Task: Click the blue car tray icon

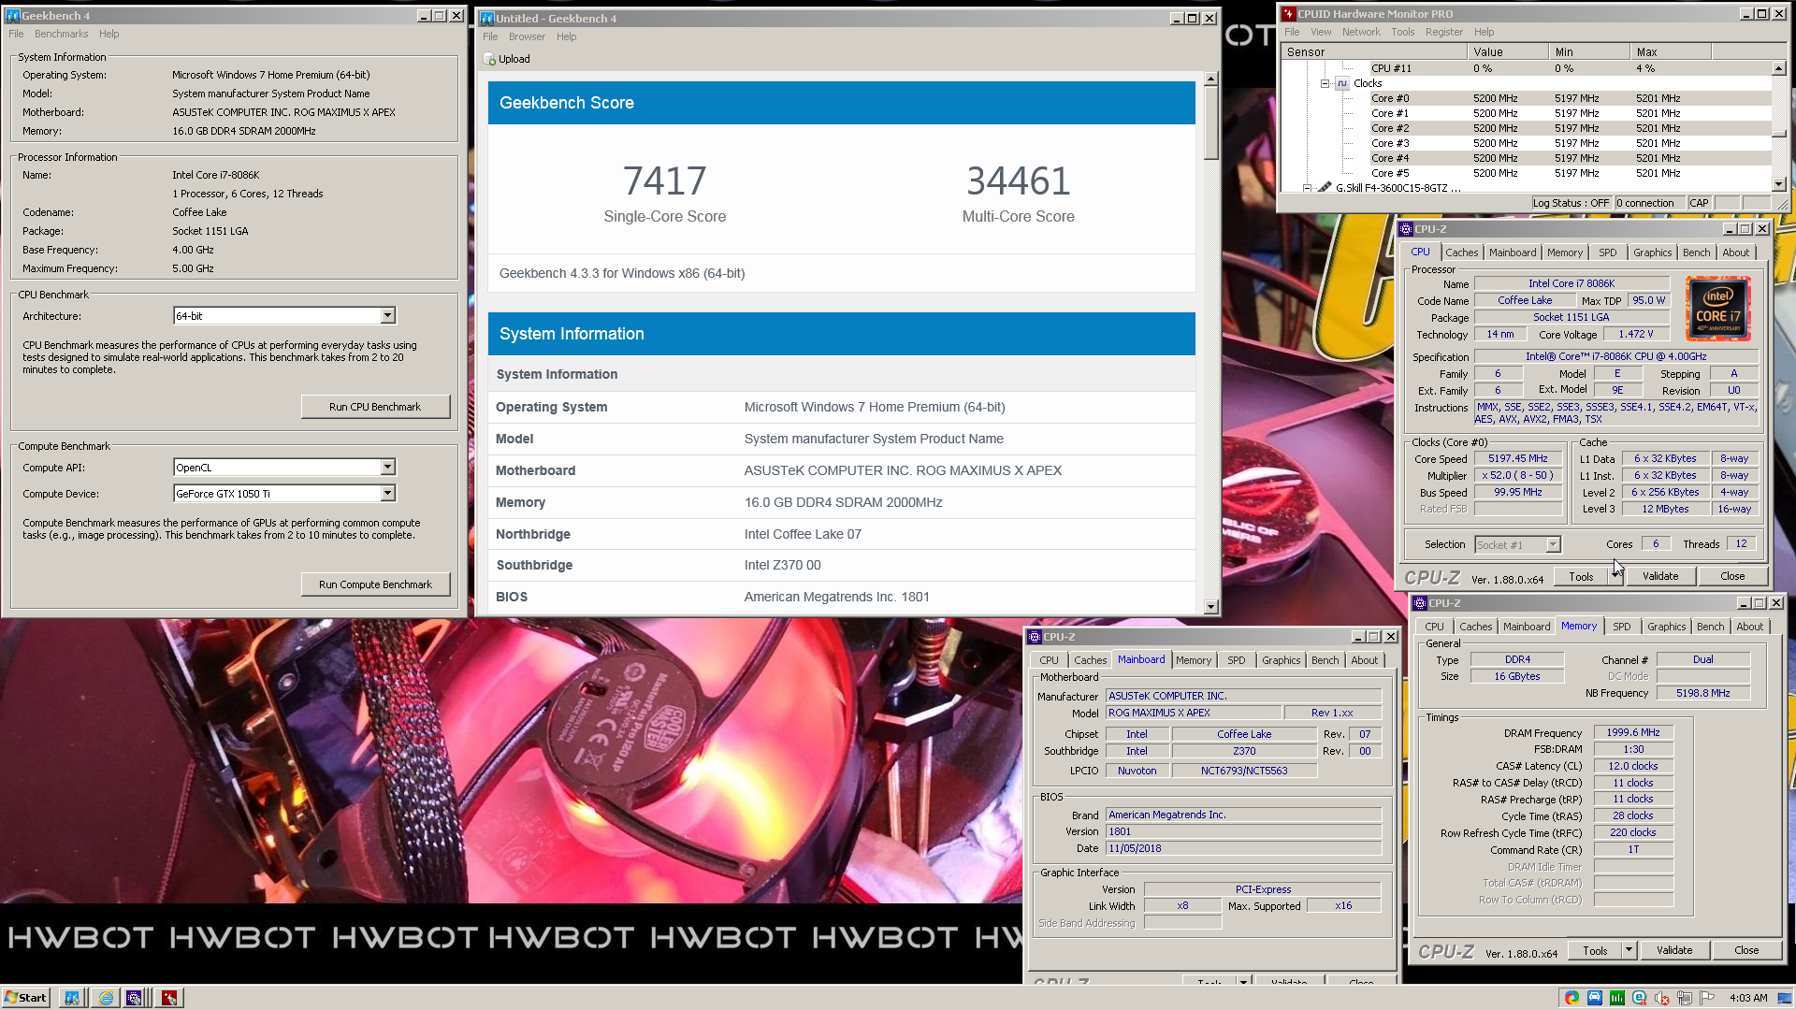Action: tap(1595, 998)
